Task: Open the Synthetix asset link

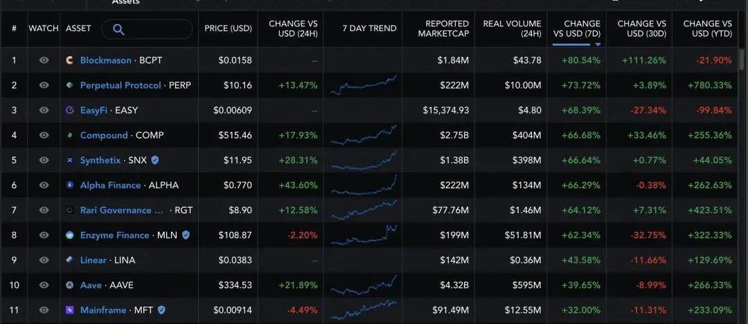Action: click(100, 160)
